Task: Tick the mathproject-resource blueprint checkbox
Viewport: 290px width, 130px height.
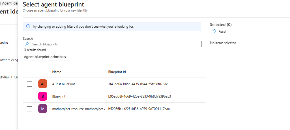Action: (29, 109)
